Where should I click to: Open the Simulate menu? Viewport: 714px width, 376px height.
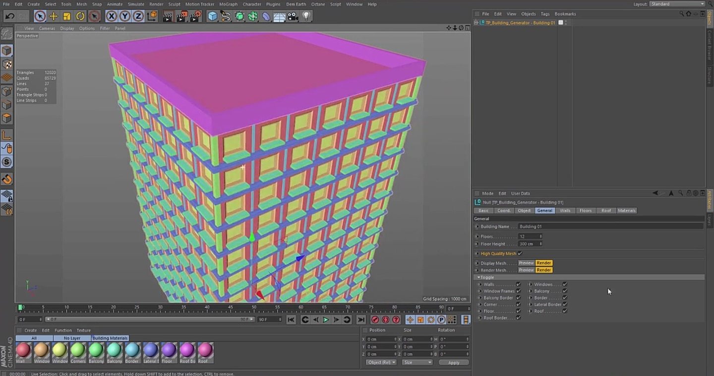coord(136,4)
